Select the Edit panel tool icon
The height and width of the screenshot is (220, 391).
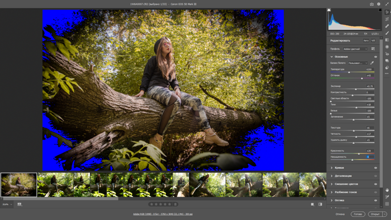[x=387, y=12]
